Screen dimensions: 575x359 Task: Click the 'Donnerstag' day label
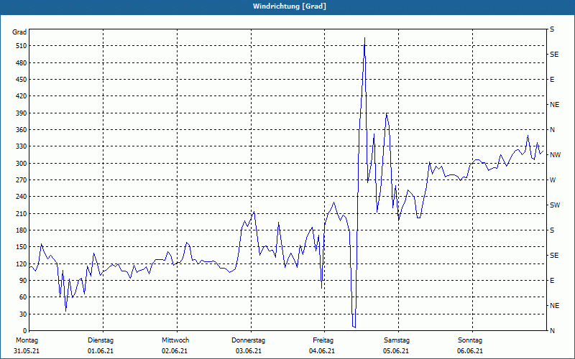point(248,340)
